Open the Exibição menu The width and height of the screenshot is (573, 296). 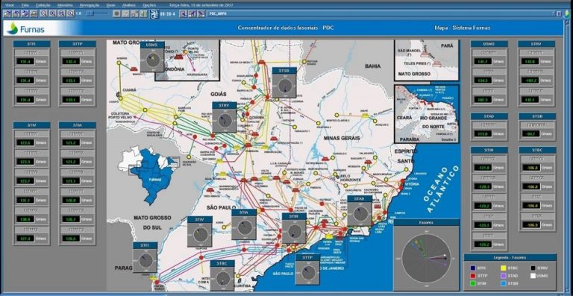coord(43,5)
